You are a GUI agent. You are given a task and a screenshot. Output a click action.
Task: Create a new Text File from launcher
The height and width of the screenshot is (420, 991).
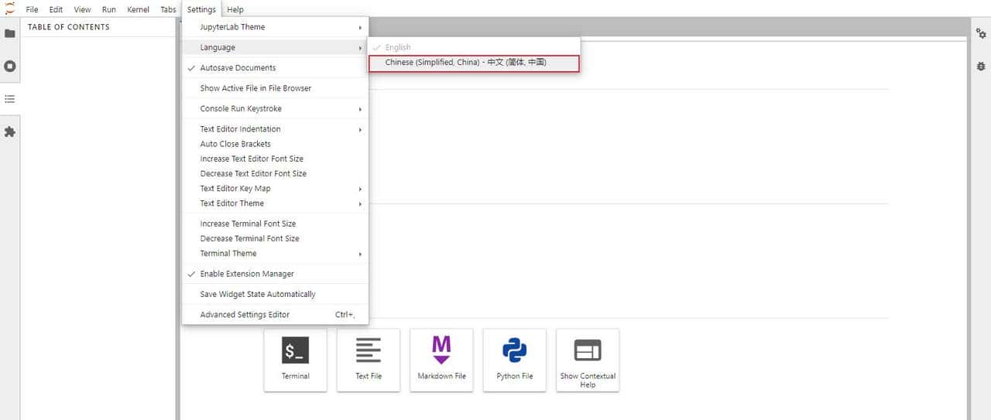click(x=369, y=360)
